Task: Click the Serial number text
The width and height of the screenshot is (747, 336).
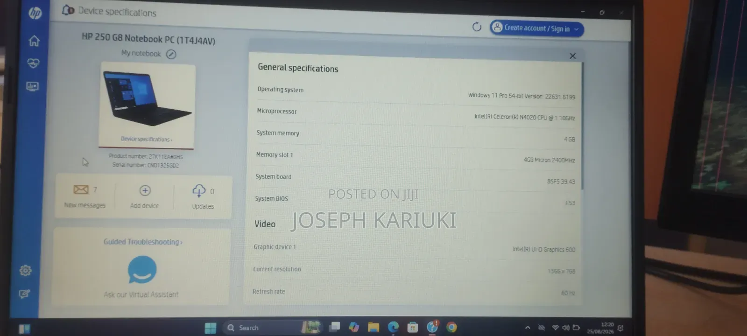Action: coord(146,165)
